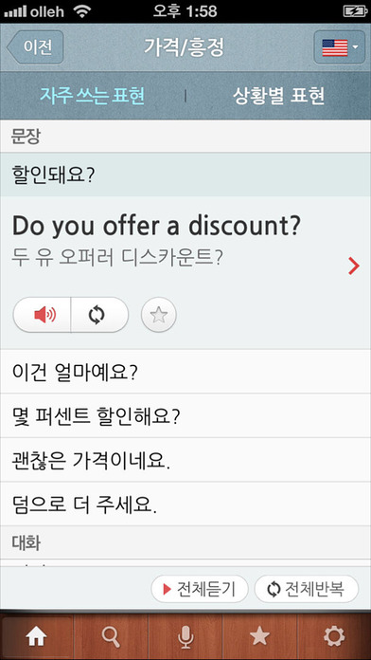Screen dimensions: 371x660
Task: Tap the microphone icon in bottom bar
Action: pyautogui.click(x=185, y=636)
